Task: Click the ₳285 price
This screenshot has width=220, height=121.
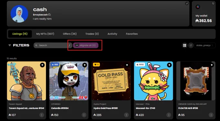Action: coord(97,115)
